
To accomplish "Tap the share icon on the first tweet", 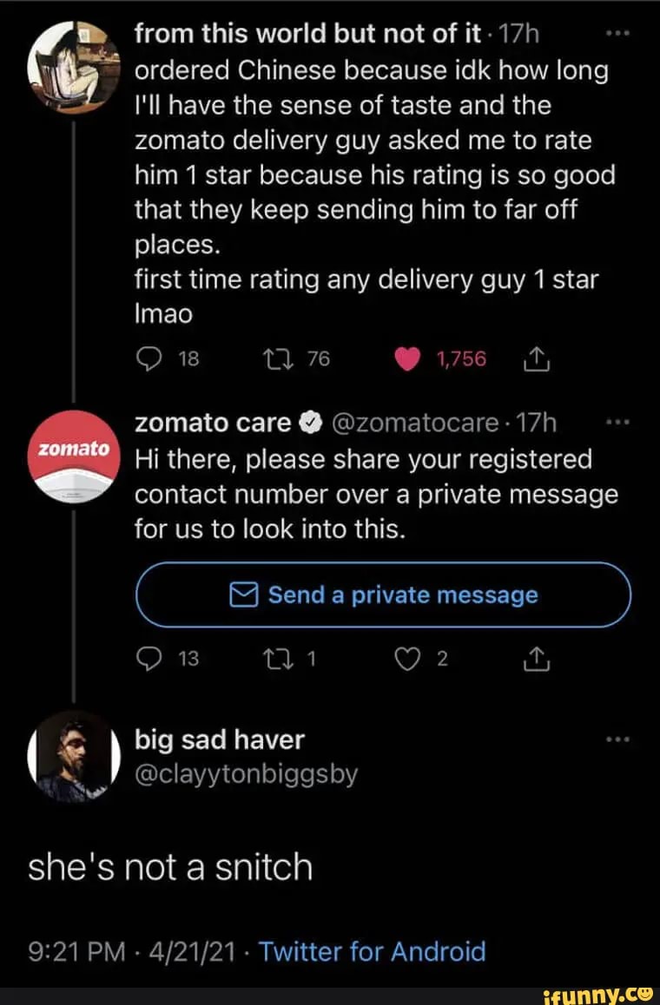I will (x=537, y=358).
